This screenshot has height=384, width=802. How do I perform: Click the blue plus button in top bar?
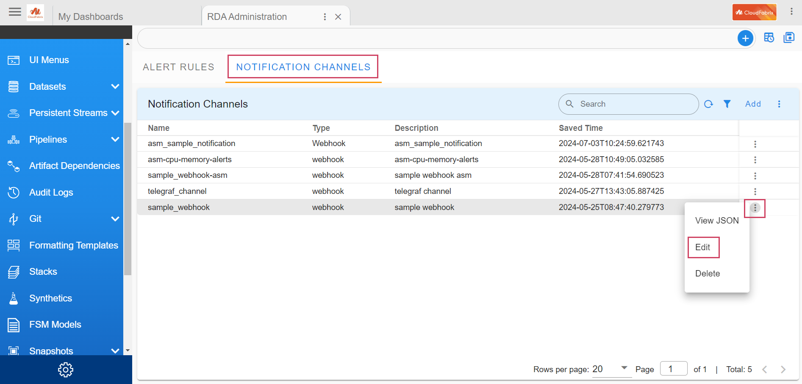[745, 39]
